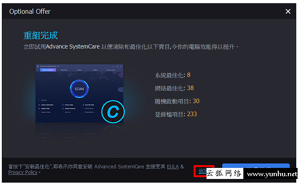The image size is (299, 184).
Task: Click the circular SCAN button in preview
Action: coord(79,89)
